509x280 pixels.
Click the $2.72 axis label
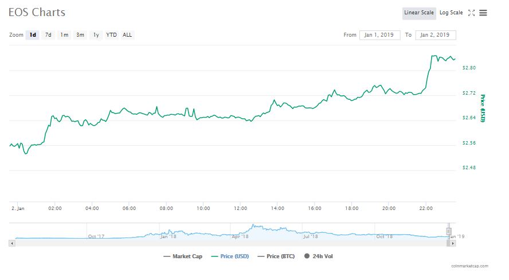[x=469, y=93]
